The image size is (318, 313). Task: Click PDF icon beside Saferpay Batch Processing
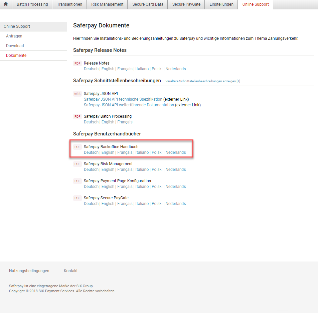click(x=77, y=117)
